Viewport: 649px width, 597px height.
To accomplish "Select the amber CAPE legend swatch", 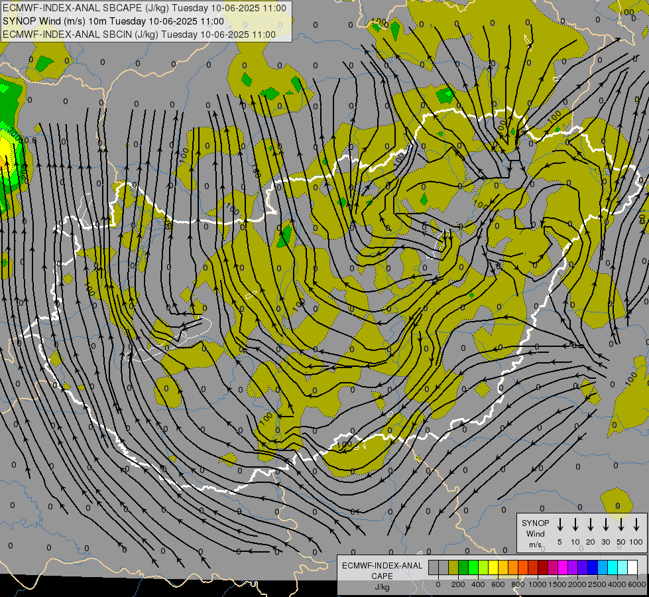I will click(503, 567).
